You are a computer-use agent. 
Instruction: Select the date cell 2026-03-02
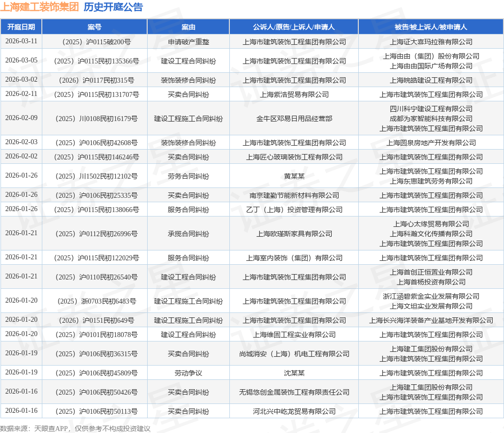pos(21,79)
